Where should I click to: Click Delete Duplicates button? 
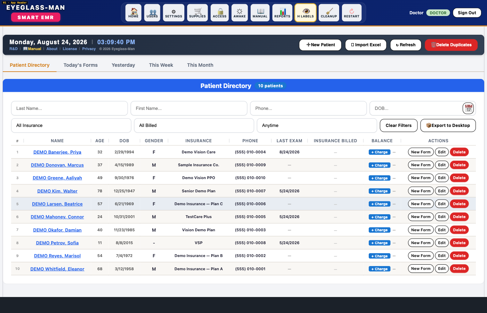(x=451, y=45)
